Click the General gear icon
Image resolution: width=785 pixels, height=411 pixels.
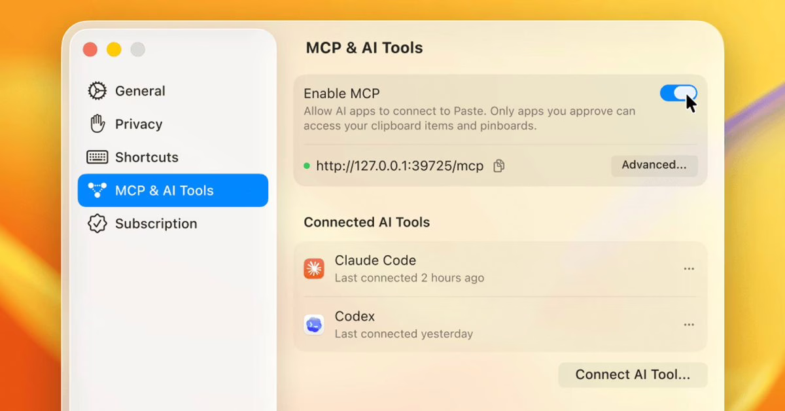97,91
